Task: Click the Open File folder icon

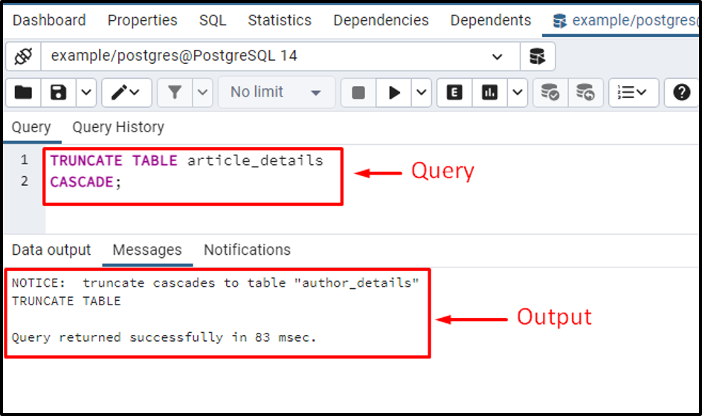Action: tap(23, 93)
